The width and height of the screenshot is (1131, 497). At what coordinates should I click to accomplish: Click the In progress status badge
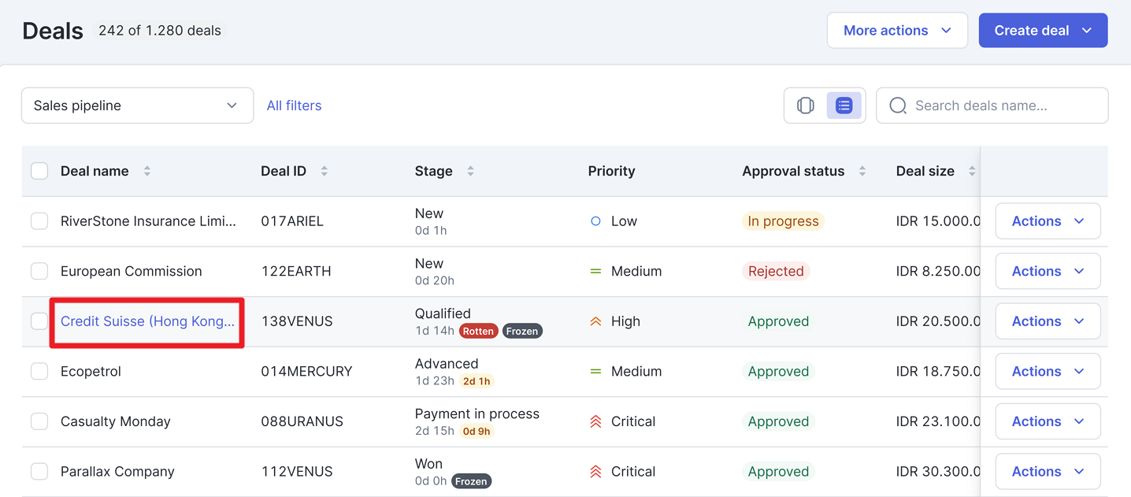pyautogui.click(x=783, y=221)
